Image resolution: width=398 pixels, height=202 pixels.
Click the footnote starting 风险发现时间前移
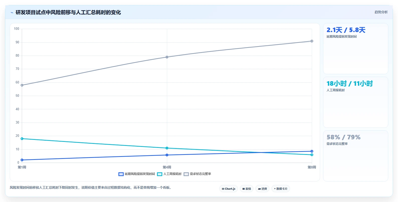[x=91, y=187]
